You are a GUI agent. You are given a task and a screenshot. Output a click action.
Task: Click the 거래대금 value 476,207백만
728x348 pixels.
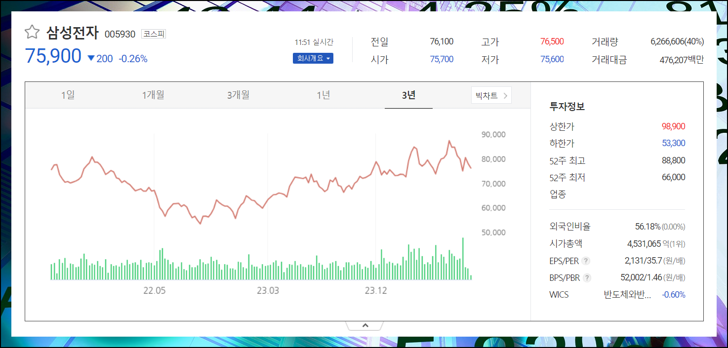(x=682, y=60)
